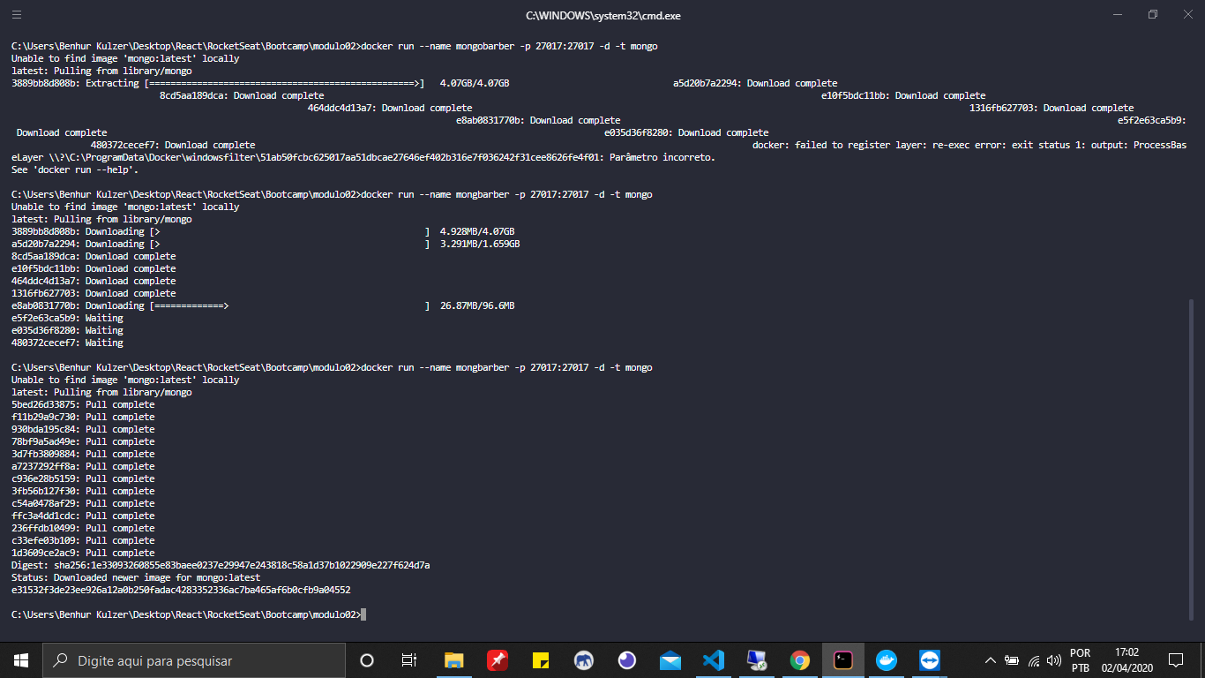Open battery status from the tray
The width and height of the screenshot is (1205, 678).
click(x=1012, y=660)
